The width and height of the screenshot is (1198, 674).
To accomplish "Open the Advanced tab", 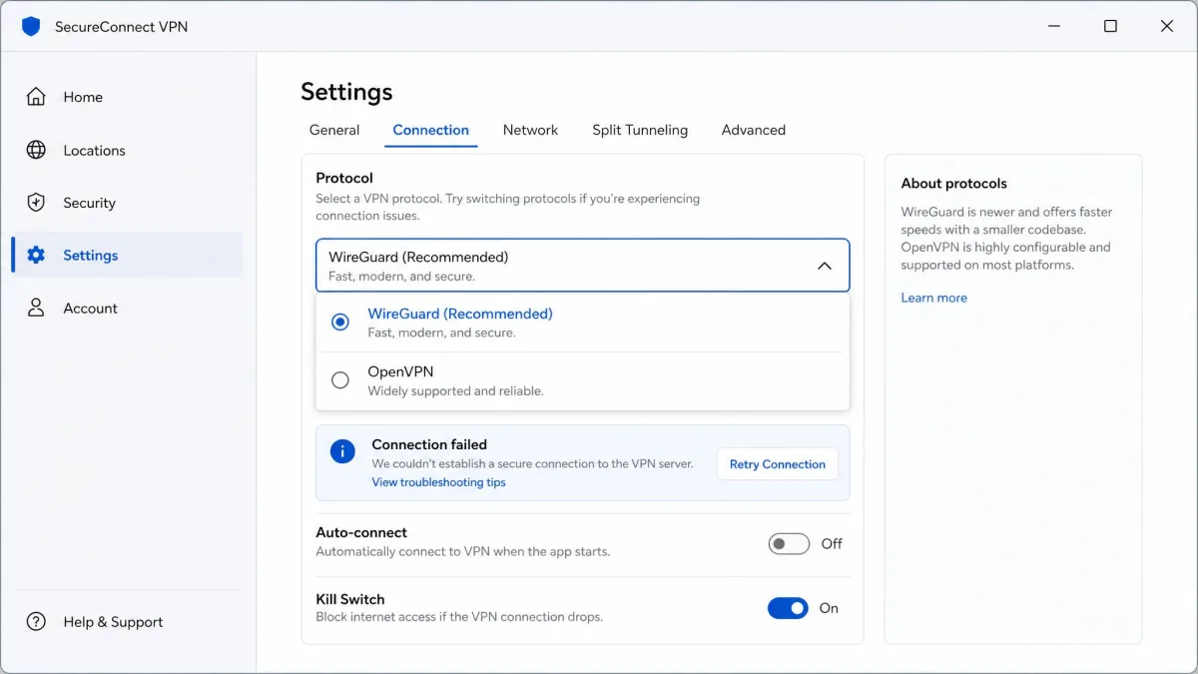I will click(754, 130).
